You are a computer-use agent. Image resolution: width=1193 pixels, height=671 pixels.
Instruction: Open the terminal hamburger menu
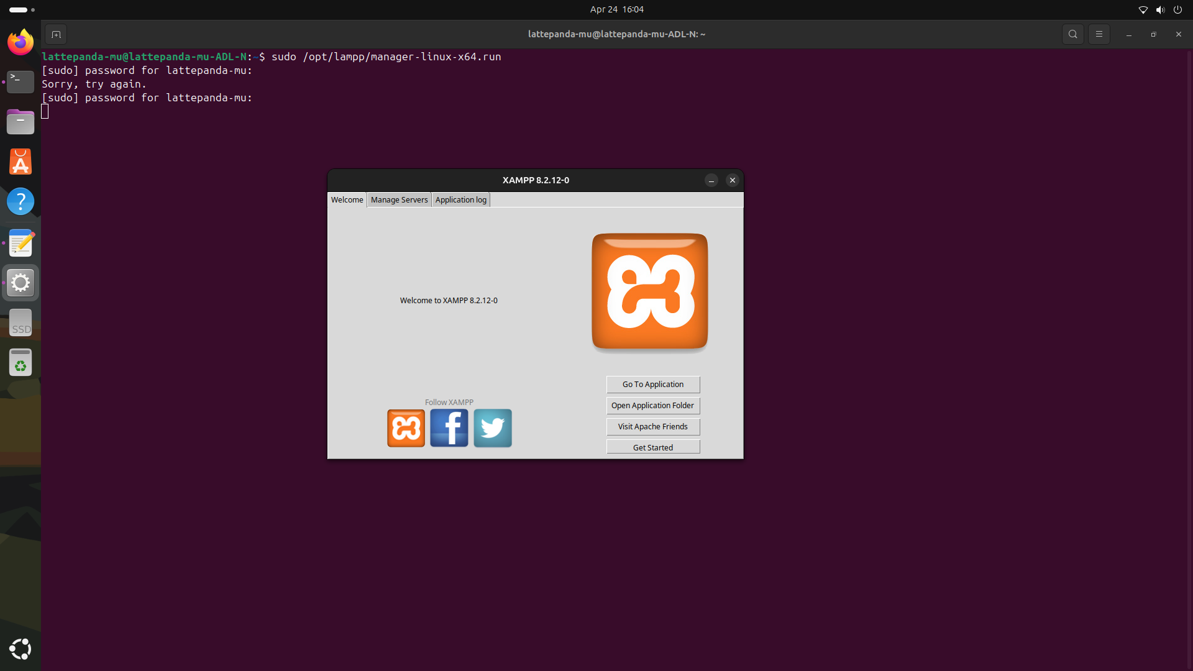[x=1099, y=34]
